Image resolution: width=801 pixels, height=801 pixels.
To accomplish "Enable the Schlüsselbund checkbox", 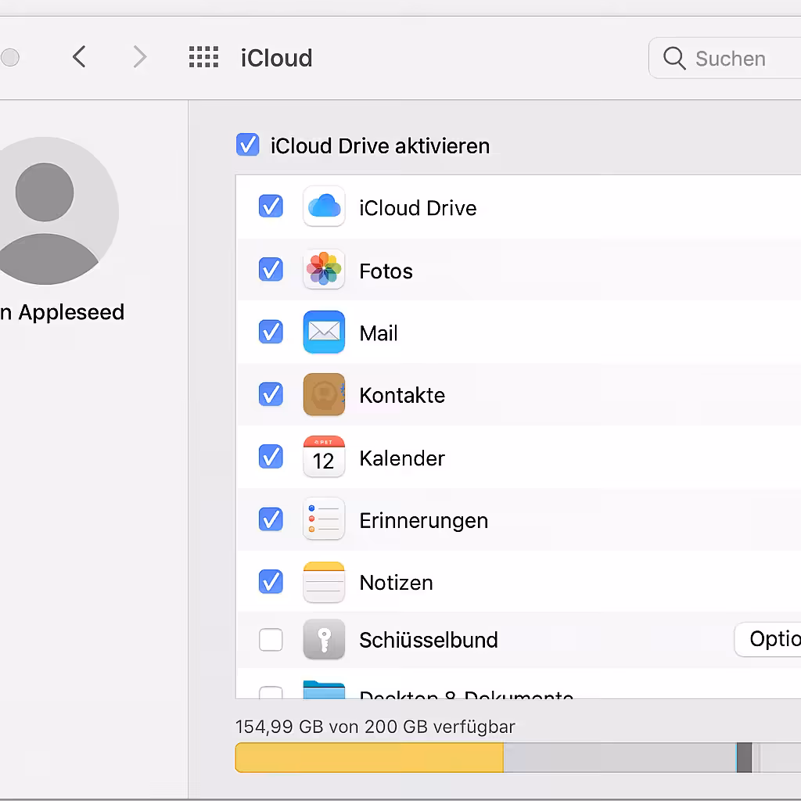I will (x=271, y=639).
